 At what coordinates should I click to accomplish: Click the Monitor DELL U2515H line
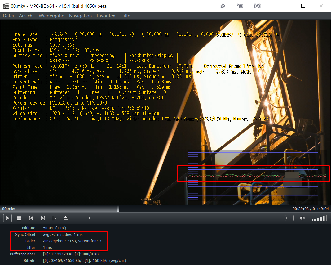pos(81,108)
